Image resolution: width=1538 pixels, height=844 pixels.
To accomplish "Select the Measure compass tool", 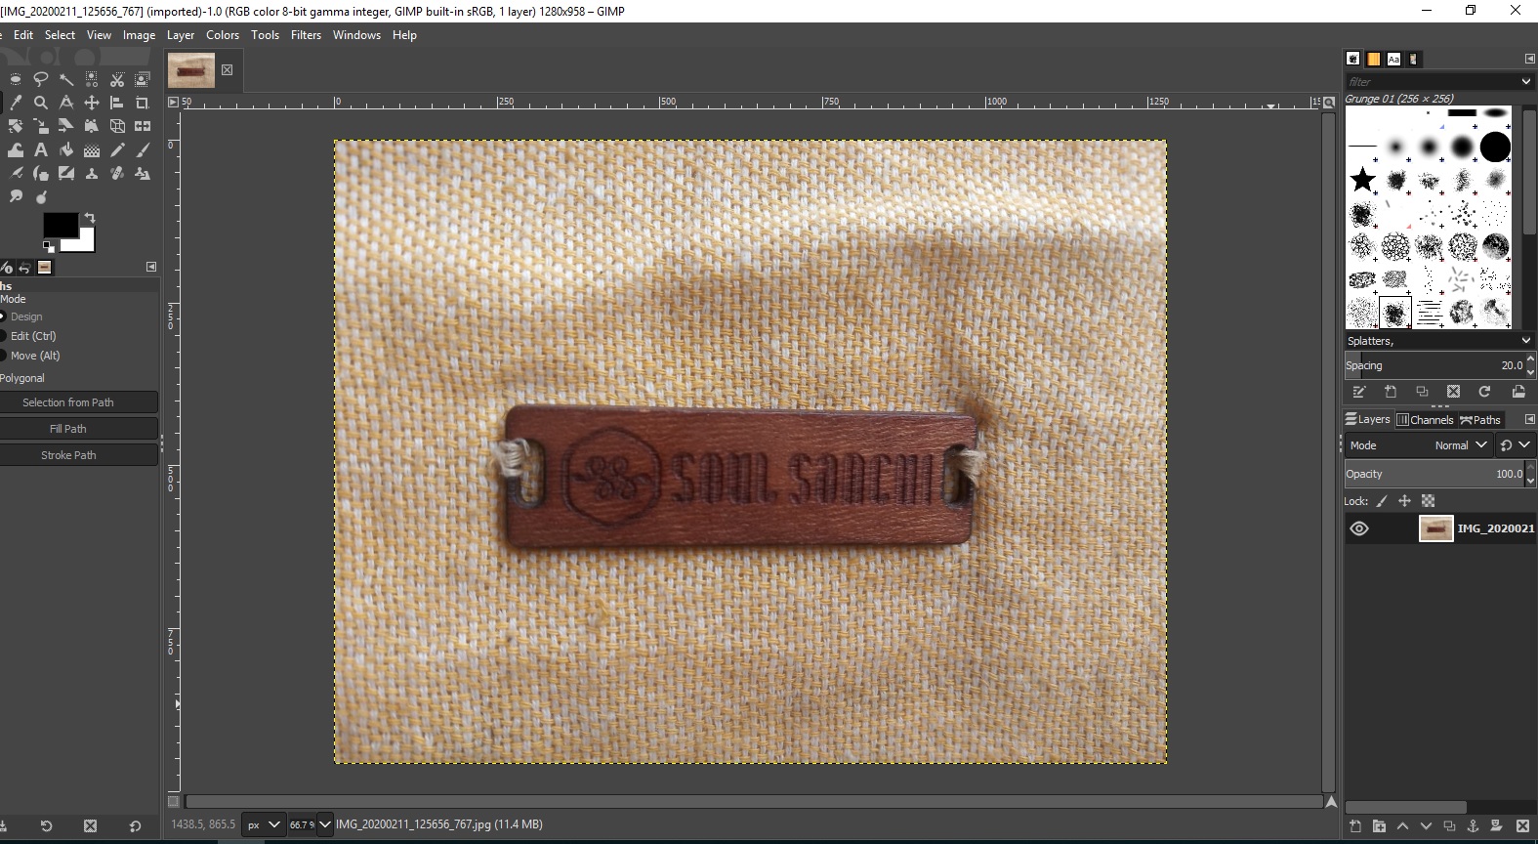I will click(x=66, y=103).
